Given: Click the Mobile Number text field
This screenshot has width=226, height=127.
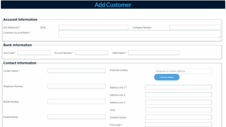Looking at the screenshot, I should click(76, 102).
